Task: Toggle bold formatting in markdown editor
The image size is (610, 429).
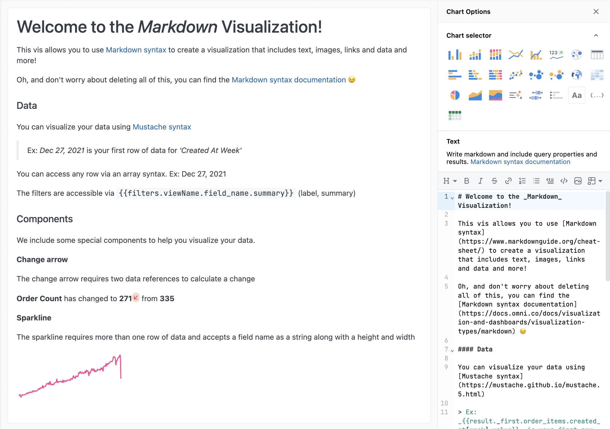Action: [x=467, y=181]
